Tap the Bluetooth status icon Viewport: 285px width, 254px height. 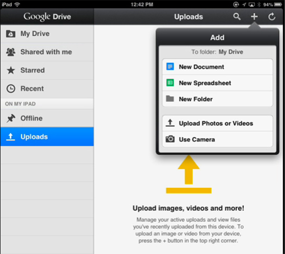(259, 4)
